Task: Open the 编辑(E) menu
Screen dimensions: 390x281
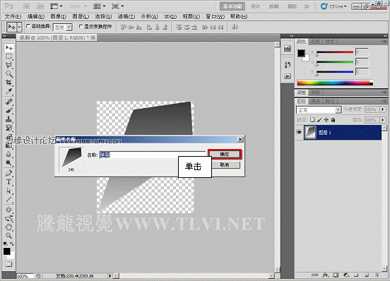Action: [36, 16]
